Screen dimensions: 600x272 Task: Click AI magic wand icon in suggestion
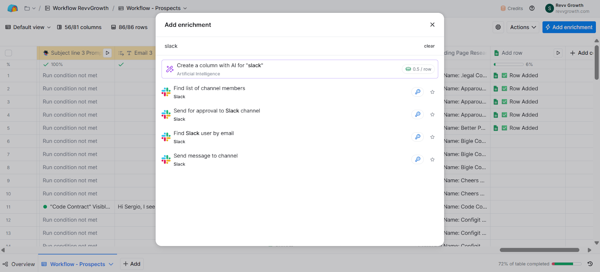[170, 69]
